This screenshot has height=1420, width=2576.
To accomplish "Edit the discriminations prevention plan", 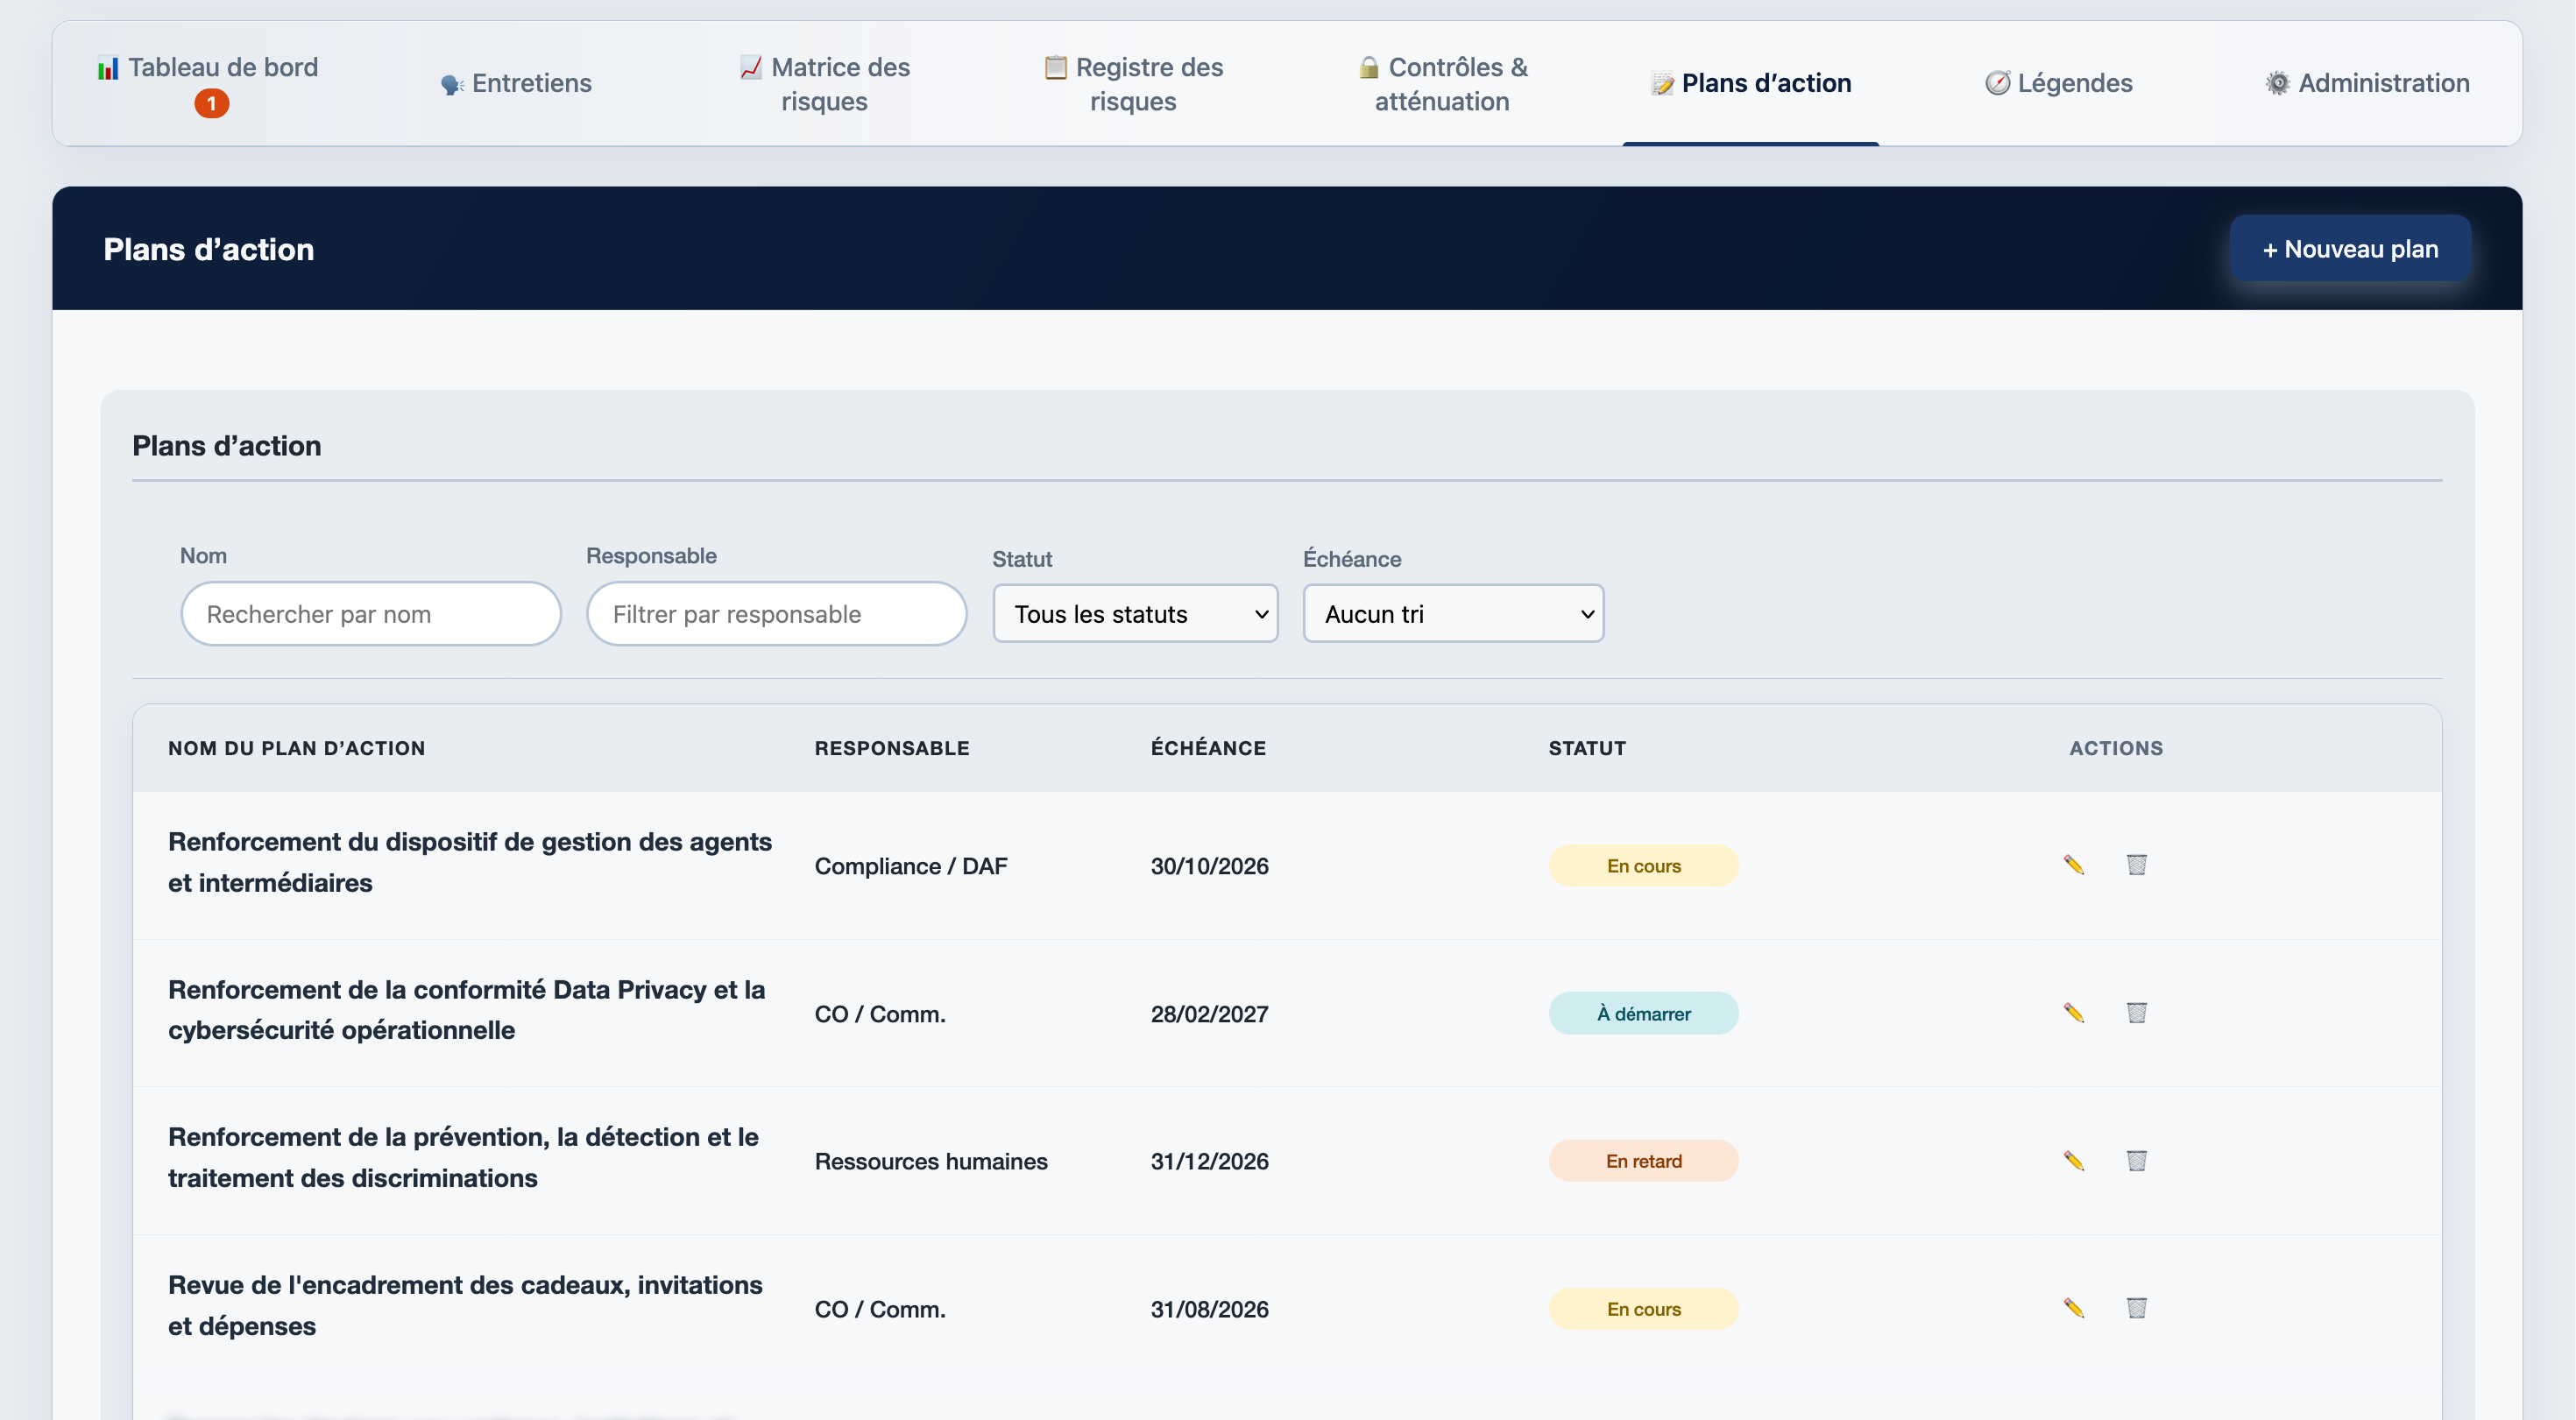I will [x=2074, y=1161].
